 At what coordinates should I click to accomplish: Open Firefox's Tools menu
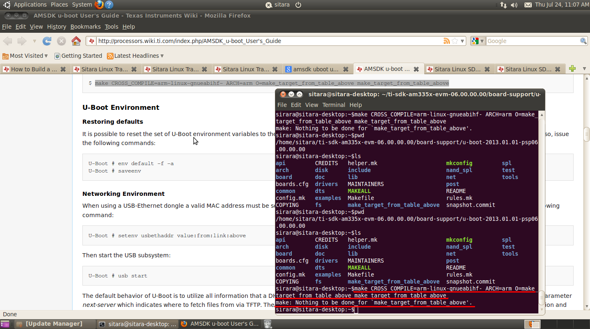[111, 27]
